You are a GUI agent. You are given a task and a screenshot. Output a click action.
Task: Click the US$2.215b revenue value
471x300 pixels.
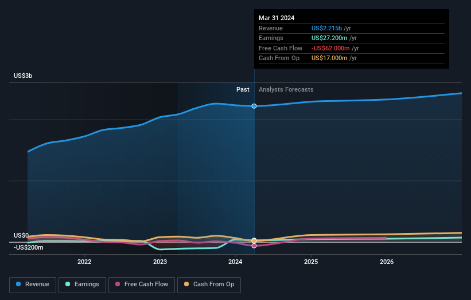click(x=326, y=28)
